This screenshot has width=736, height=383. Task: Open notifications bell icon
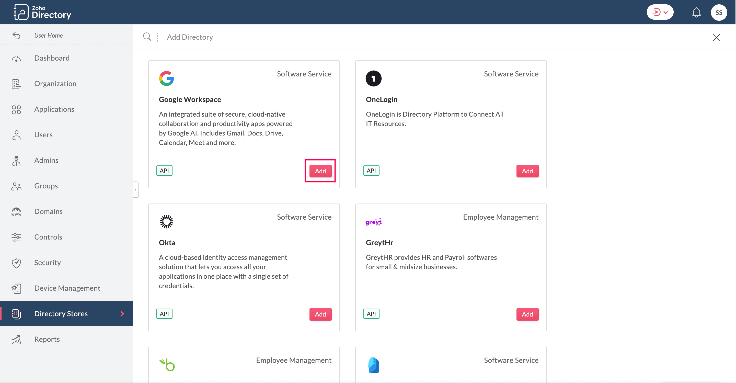696,13
